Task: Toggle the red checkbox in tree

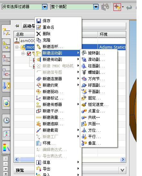Action: (29, 54)
